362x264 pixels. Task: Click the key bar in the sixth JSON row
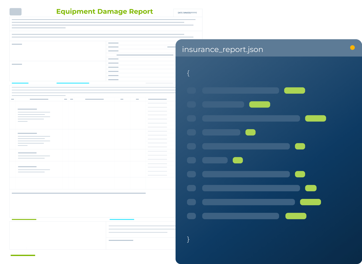215,160
